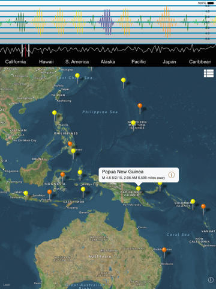Select the Hawaii region tab
The width and height of the screenshot is (216, 289).
(46, 61)
